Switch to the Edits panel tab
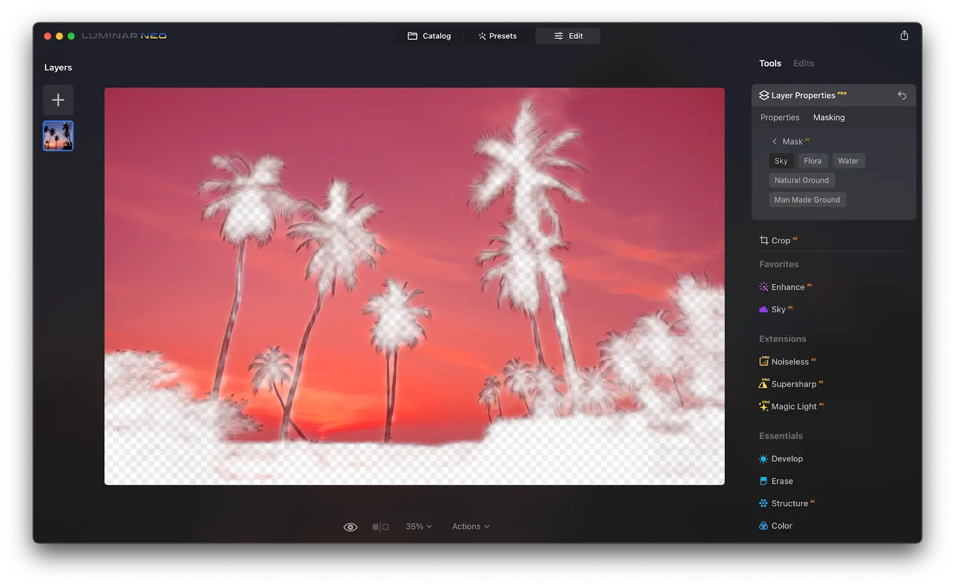955x587 pixels. coord(803,63)
